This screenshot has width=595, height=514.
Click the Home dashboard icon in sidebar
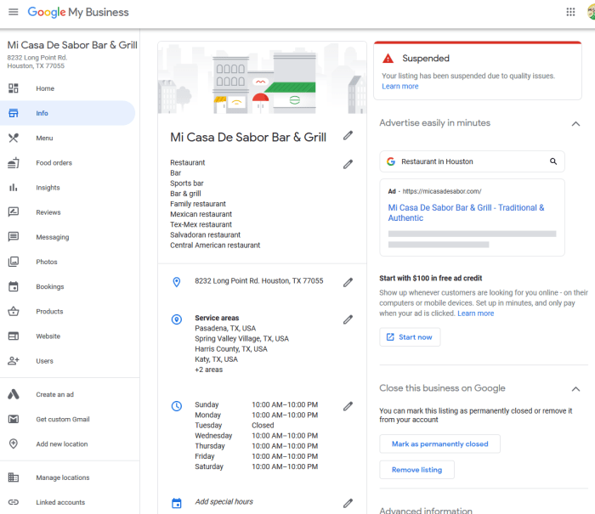14,88
